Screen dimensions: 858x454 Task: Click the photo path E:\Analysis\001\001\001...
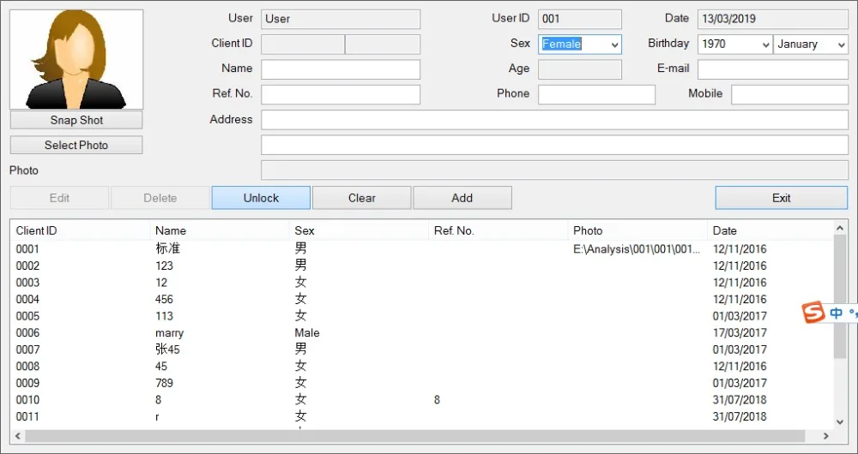[637, 249]
